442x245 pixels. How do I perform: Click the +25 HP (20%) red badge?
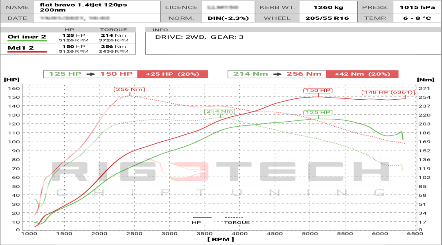(x=171, y=75)
